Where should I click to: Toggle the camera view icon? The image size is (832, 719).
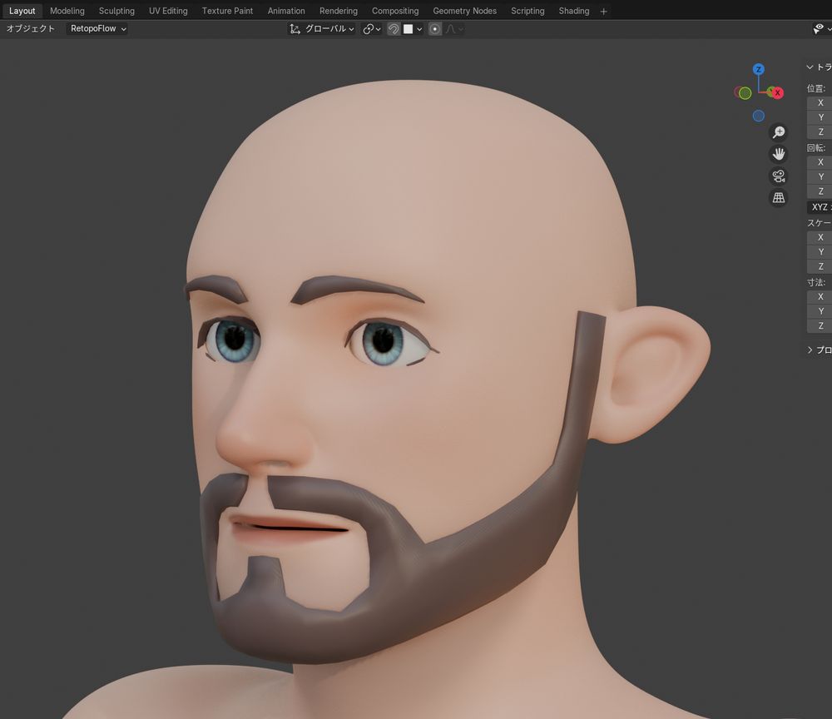coord(779,176)
